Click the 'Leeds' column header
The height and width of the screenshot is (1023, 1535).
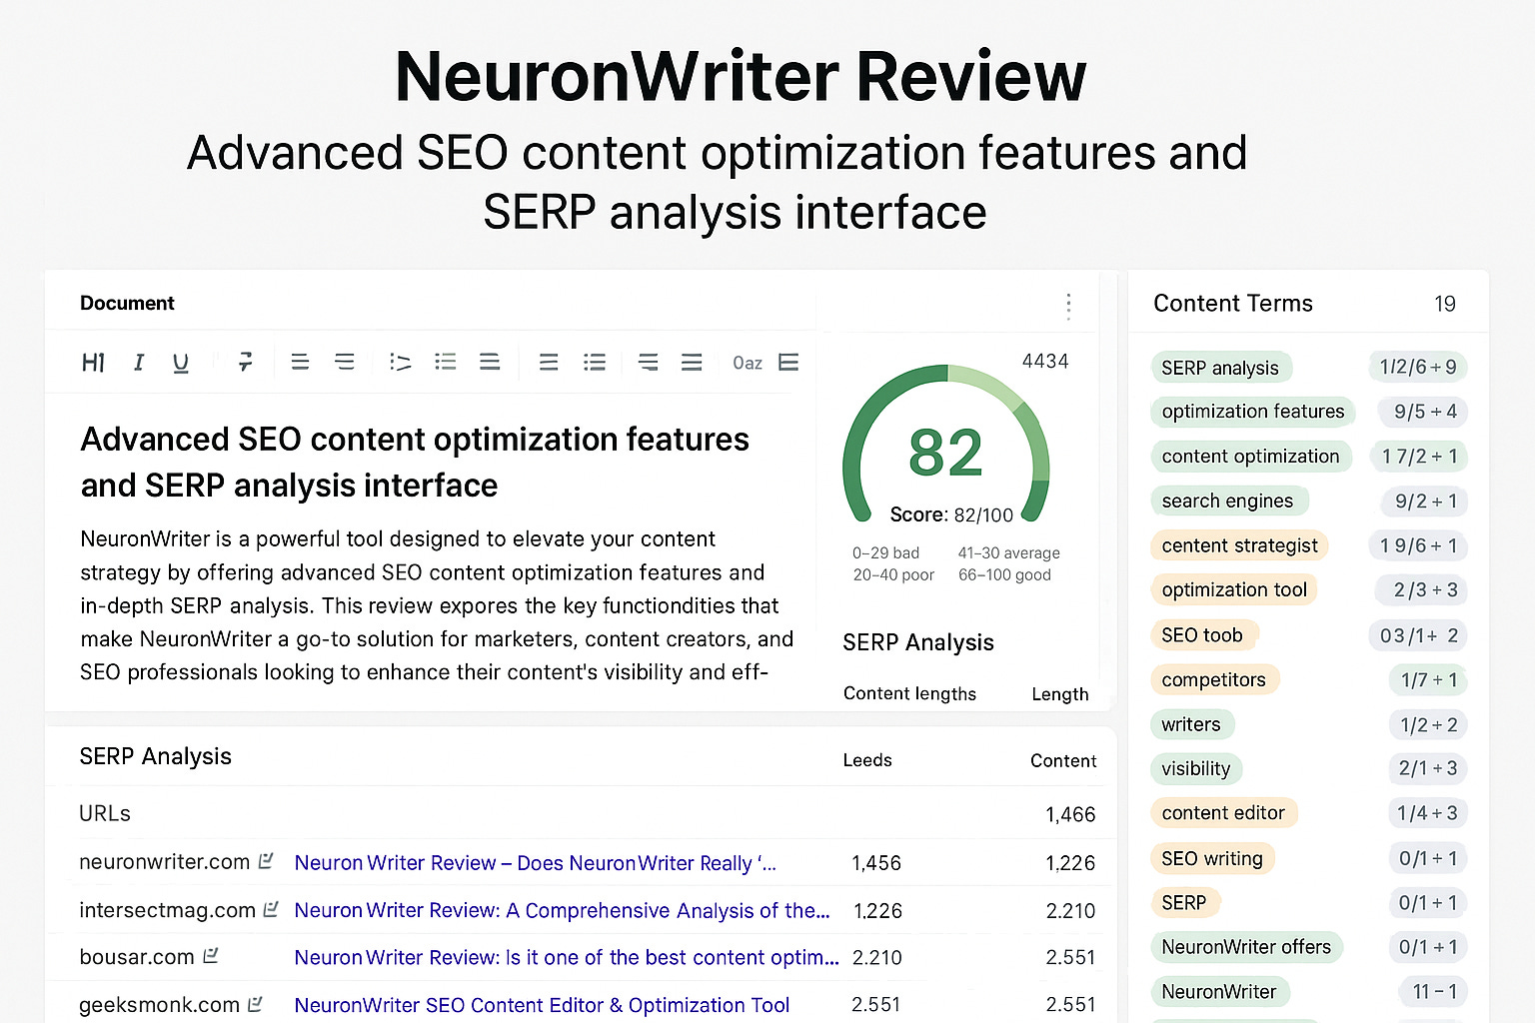point(867,760)
